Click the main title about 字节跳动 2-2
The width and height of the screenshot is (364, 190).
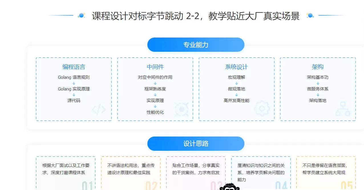click(195, 16)
